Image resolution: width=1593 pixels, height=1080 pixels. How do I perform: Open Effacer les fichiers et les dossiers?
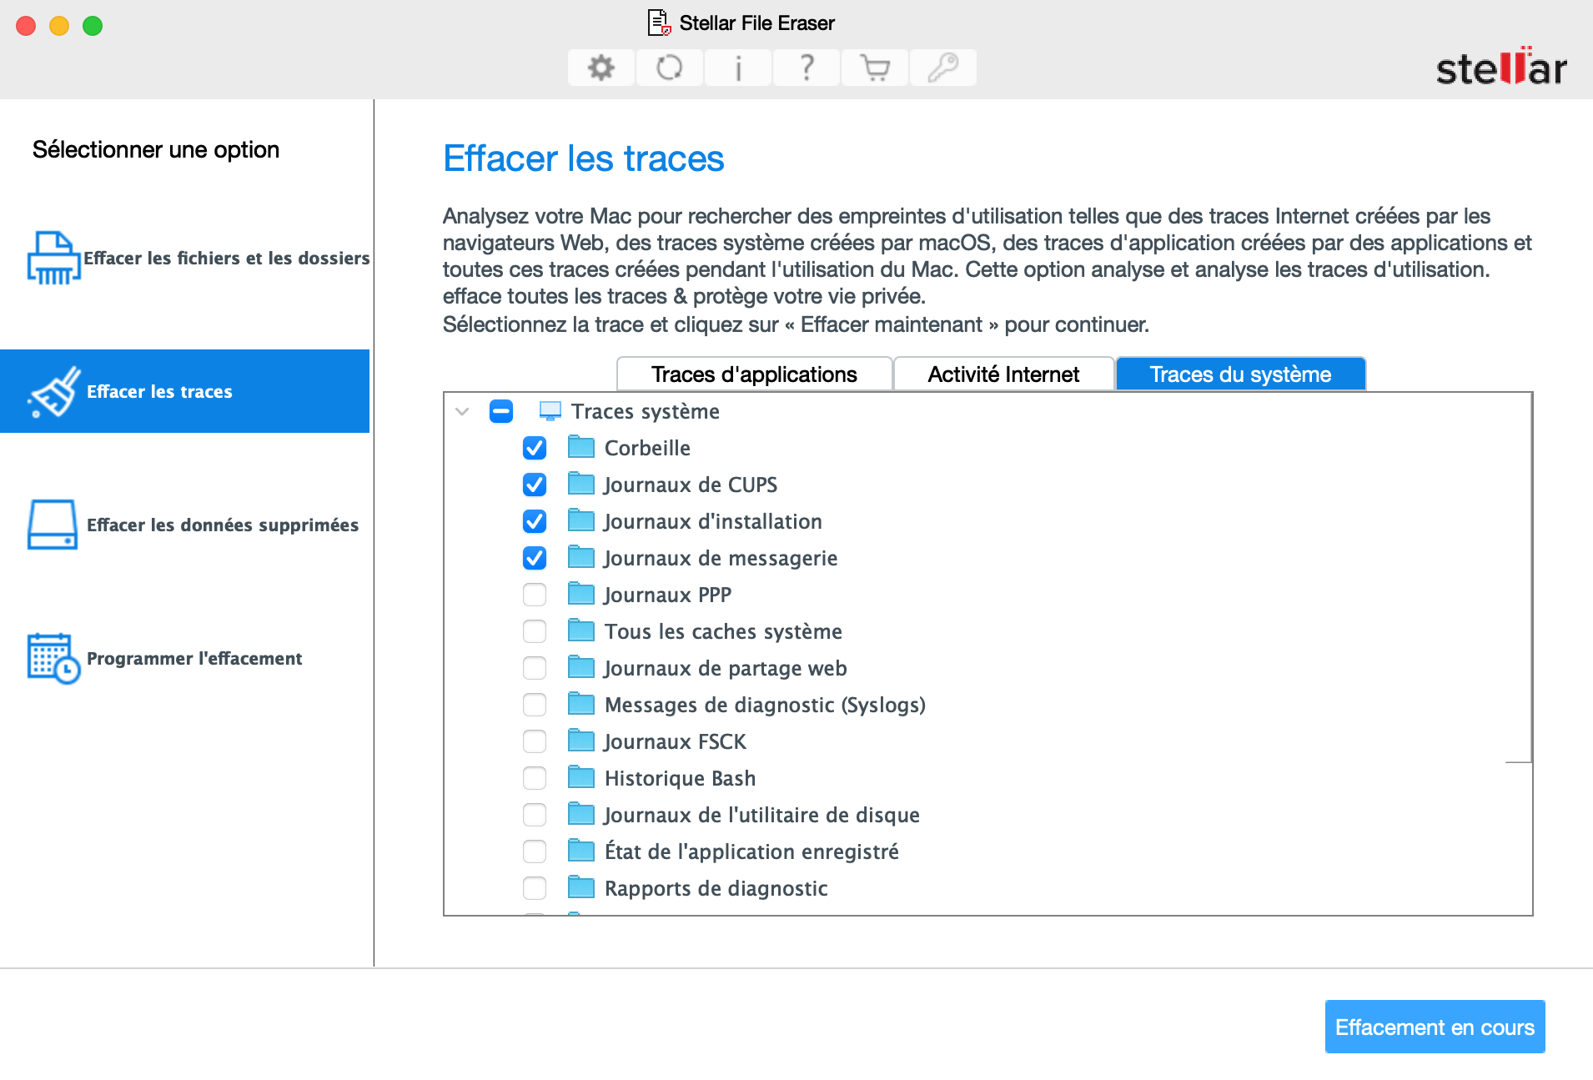coord(185,258)
